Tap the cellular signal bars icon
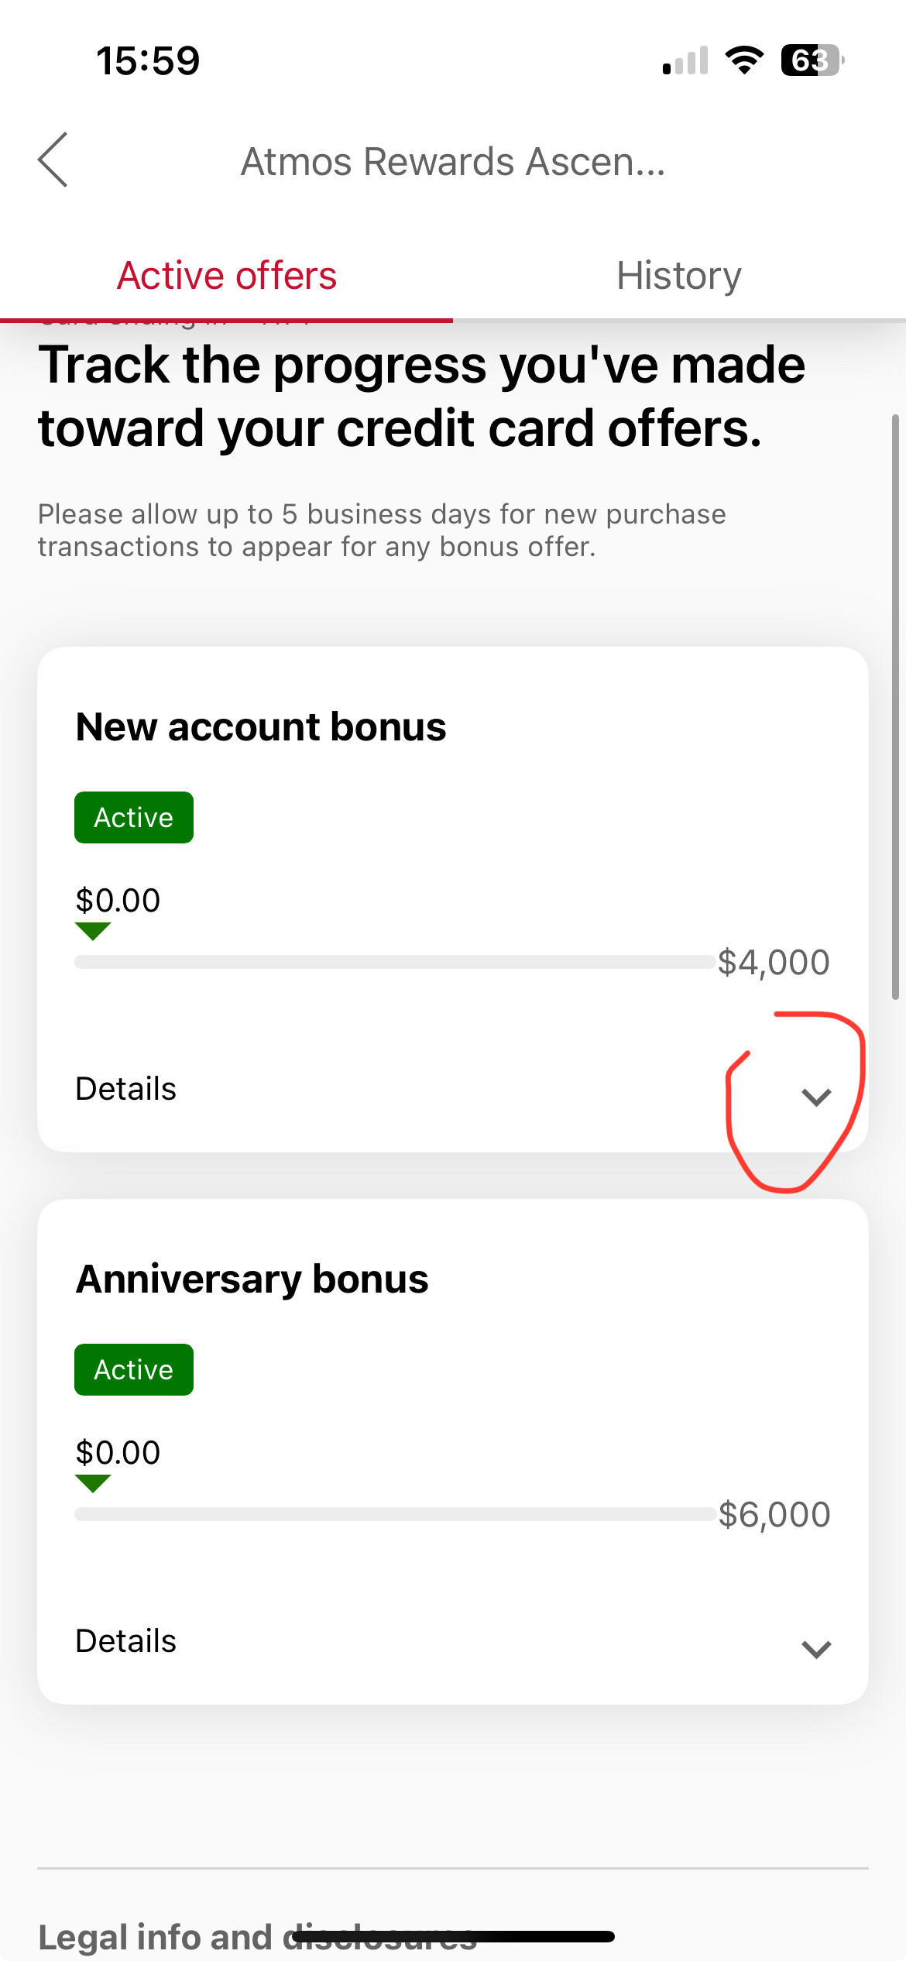The width and height of the screenshot is (906, 1961). click(685, 61)
